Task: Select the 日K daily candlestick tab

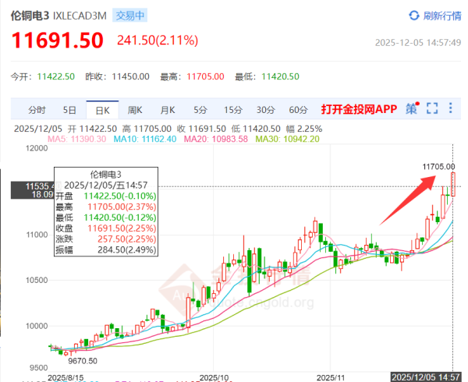Action: (x=102, y=111)
